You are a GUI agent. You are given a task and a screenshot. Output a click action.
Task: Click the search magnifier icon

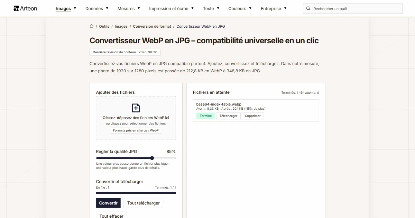tap(308, 9)
